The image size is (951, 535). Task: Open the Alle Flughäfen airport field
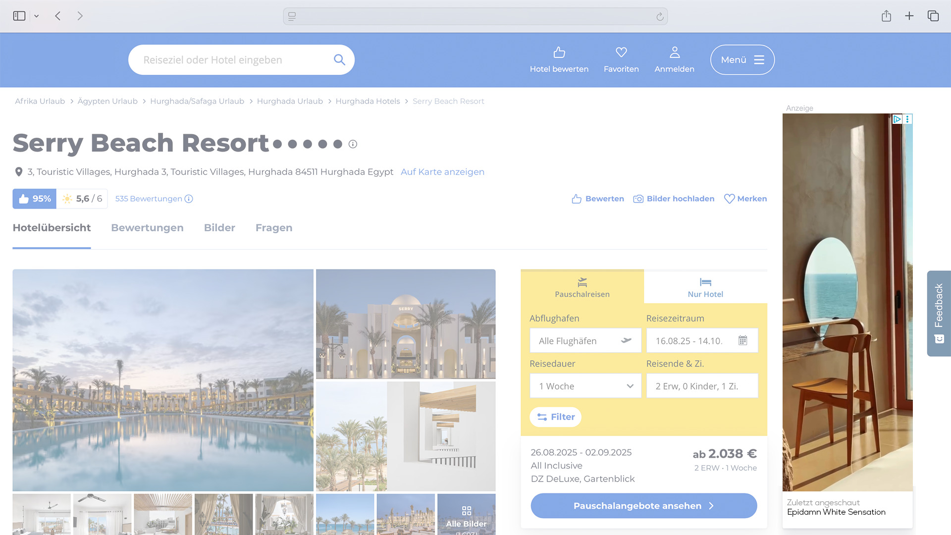(585, 341)
